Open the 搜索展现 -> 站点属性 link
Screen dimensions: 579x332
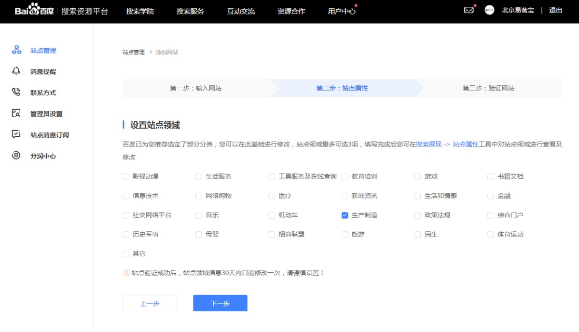(x=447, y=144)
